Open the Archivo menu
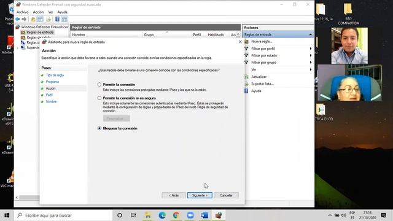The height and width of the screenshot is (221, 393). [23, 12]
